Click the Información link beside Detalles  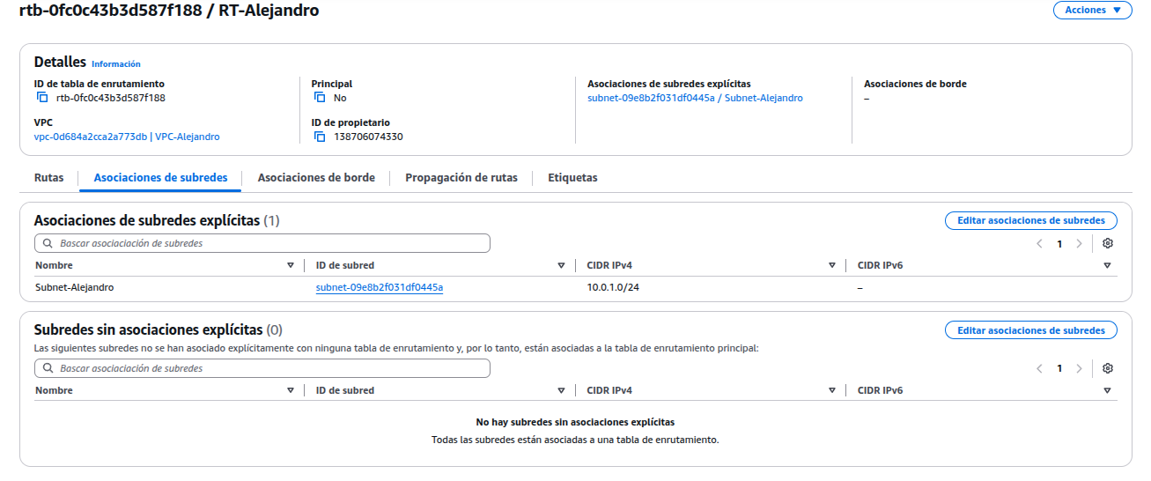[116, 64]
